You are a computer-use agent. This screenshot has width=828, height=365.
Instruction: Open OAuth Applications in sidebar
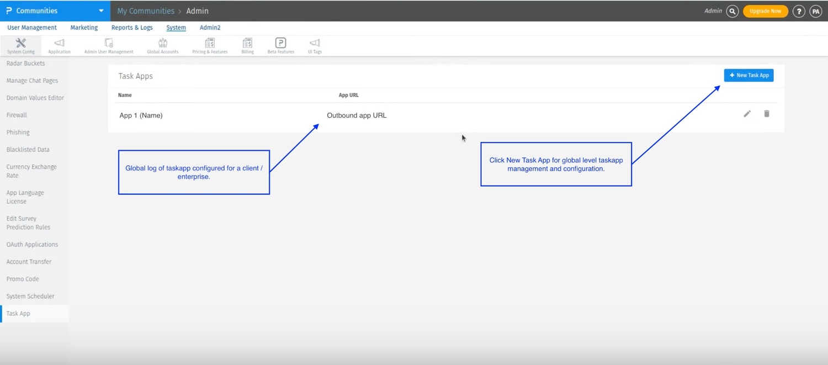pyautogui.click(x=32, y=245)
